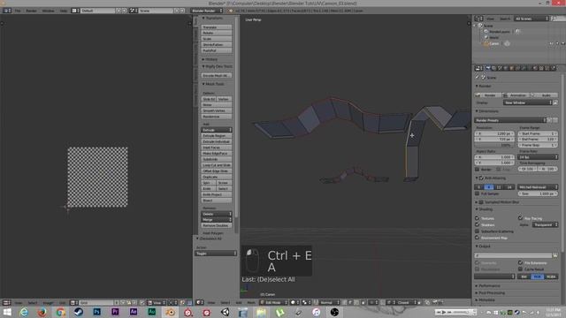
Task: Open the Merge dropdown in tool shelf
Action: click(x=216, y=220)
